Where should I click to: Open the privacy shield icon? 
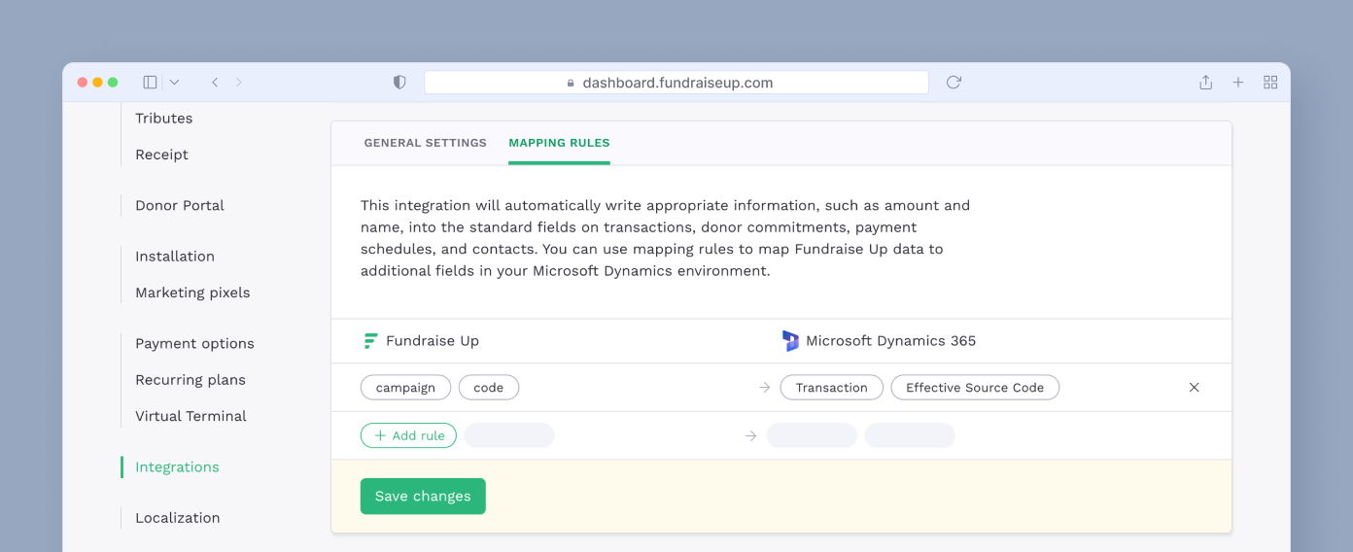point(399,83)
